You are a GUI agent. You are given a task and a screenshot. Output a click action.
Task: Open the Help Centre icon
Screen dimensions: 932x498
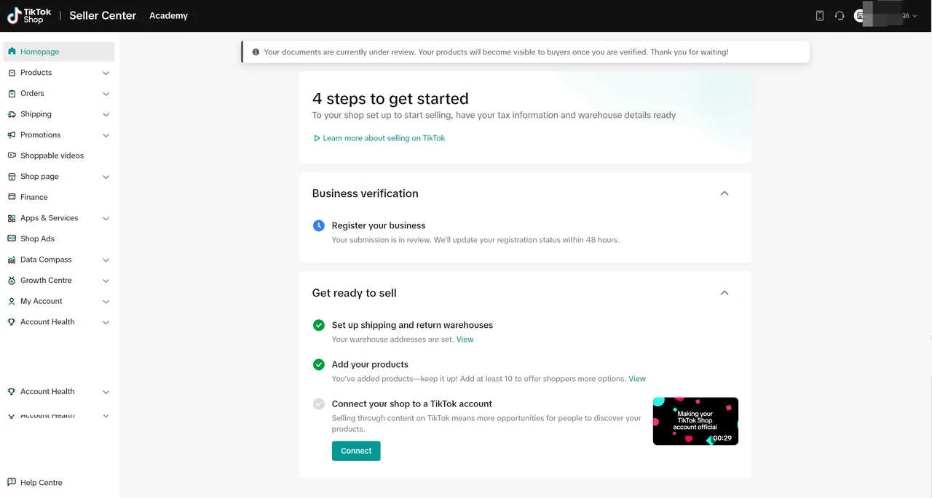coord(12,483)
